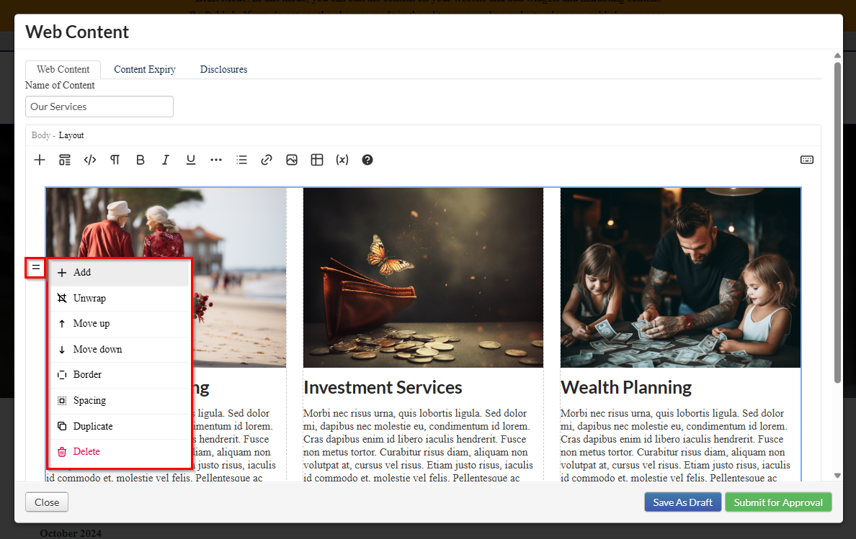The height and width of the screenshot is (539, 856).
Task: Select the father with daughters money image
Action: click(680, 278)
